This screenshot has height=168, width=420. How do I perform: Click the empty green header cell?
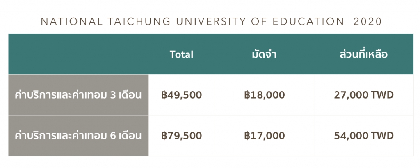tap(78, 54)
